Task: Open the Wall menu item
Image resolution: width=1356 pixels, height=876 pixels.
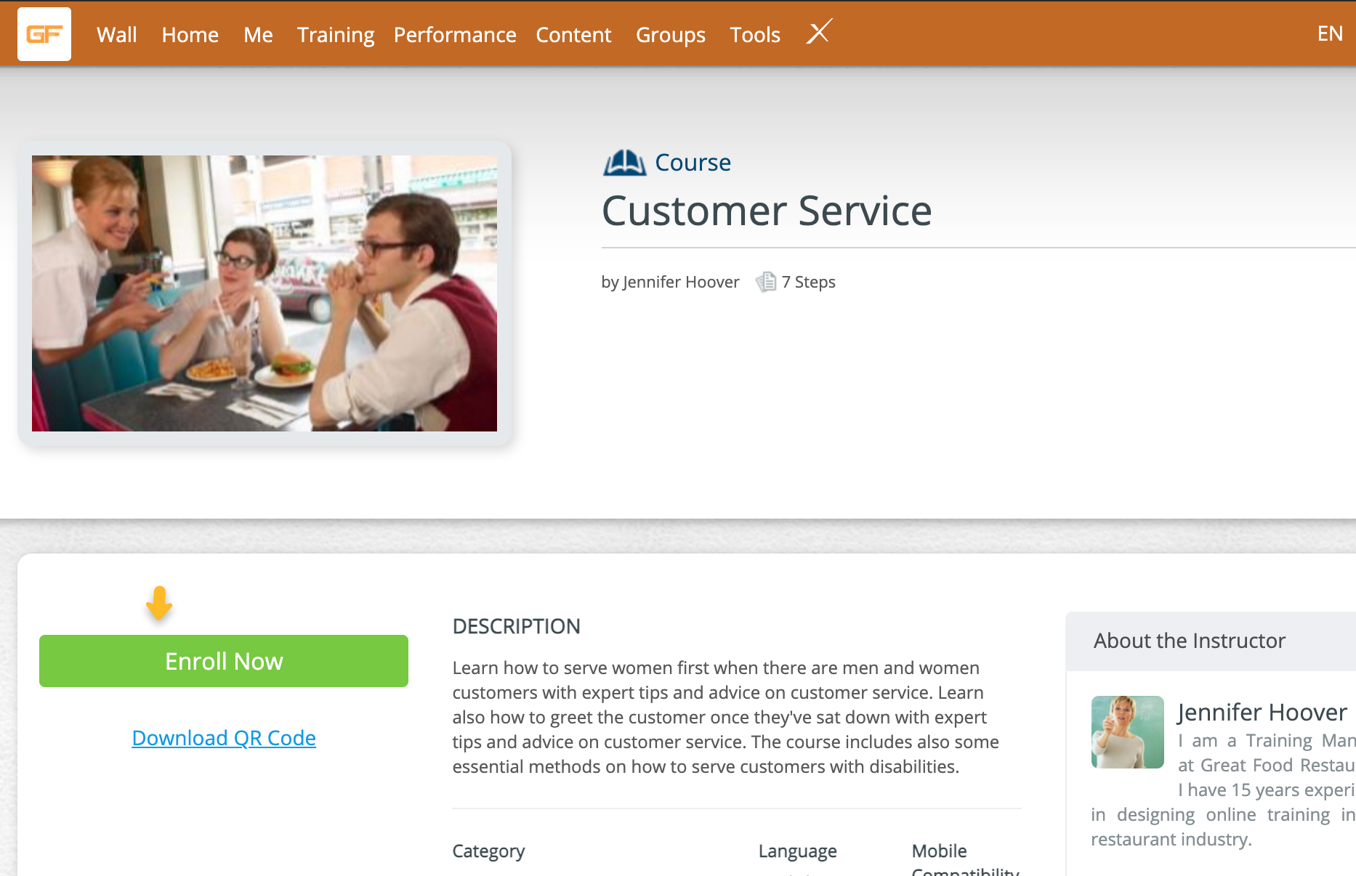Action: (116, 35)
